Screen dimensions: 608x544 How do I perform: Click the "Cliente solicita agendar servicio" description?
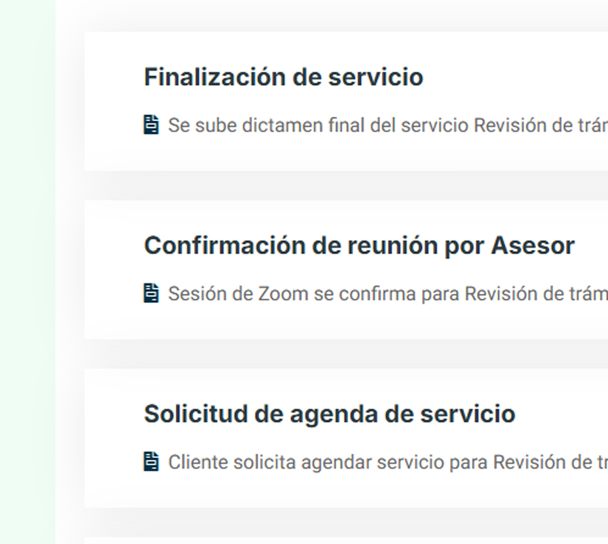click(387, 463)
